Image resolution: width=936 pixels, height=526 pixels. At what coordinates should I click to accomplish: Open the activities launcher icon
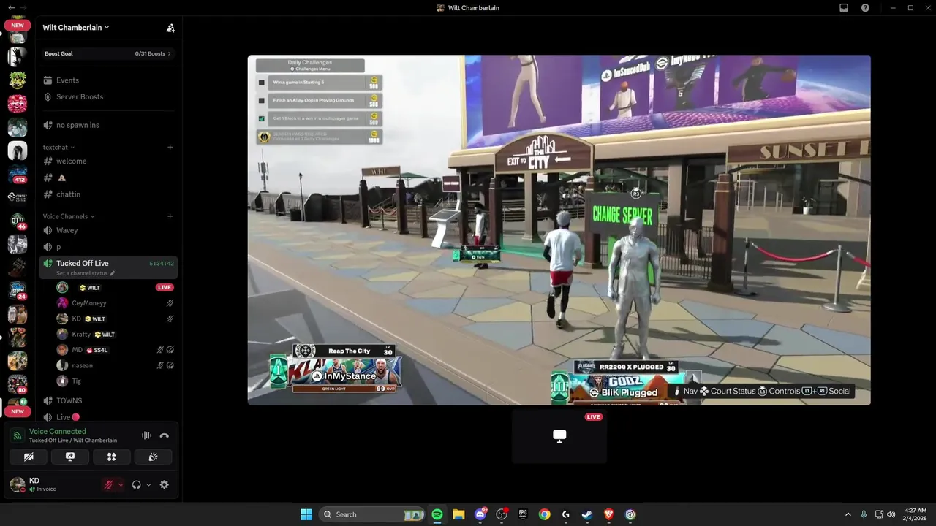(x=112, y=457)
